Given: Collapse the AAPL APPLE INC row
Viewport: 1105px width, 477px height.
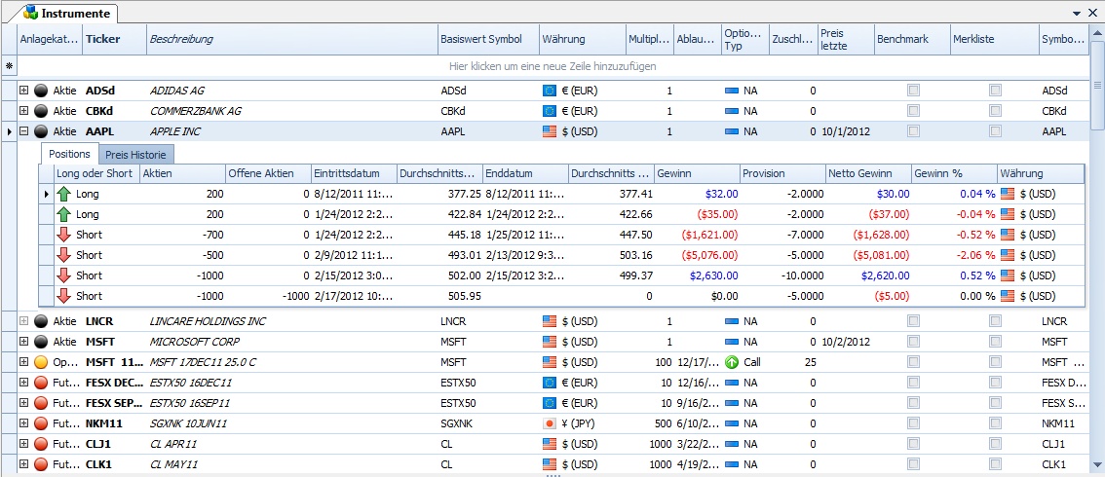Looking at the screenshot, I should coord(24,130).
